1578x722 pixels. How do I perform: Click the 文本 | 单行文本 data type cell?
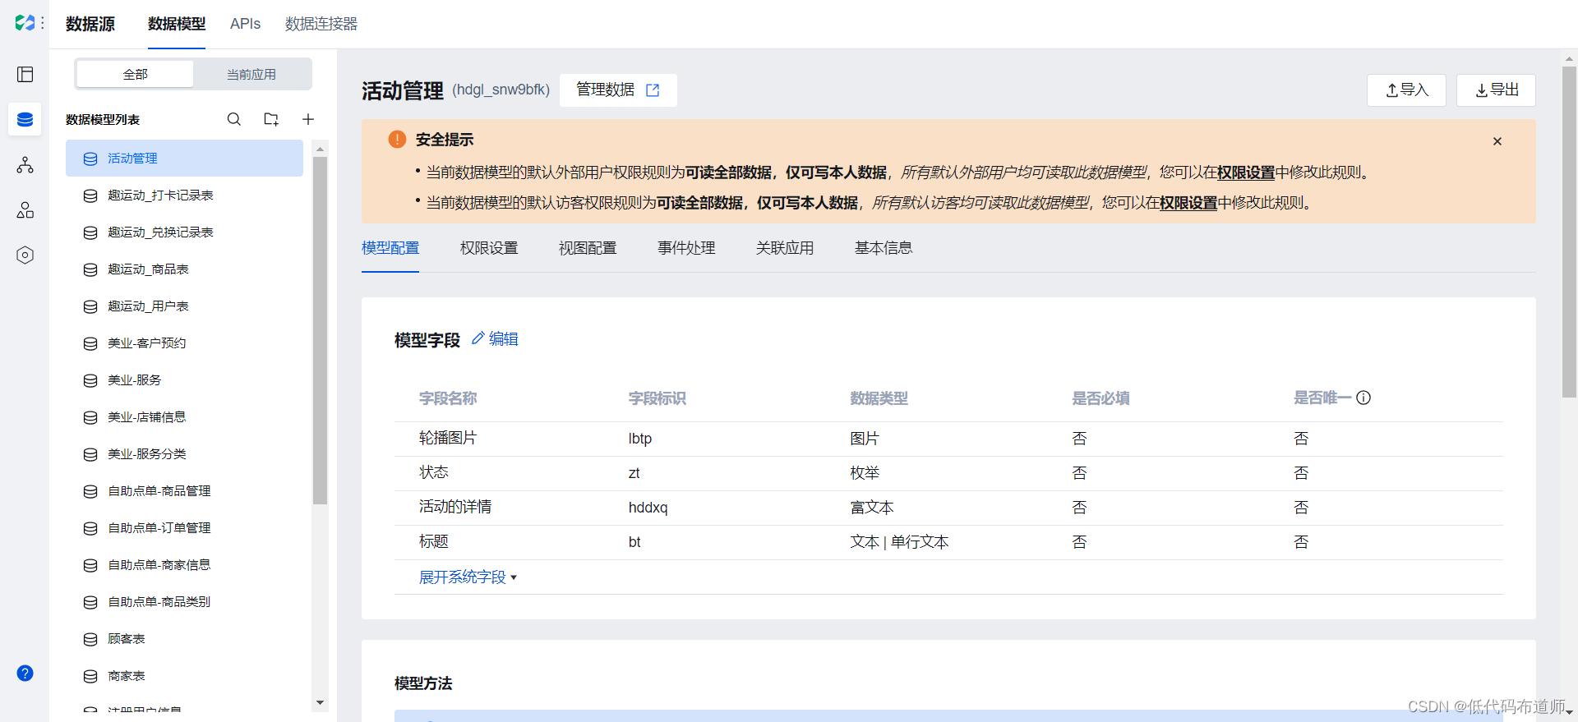coord(899,542)
